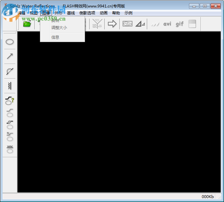Minimize the Sqirlz Water Reflections window

tap(194, 6)
